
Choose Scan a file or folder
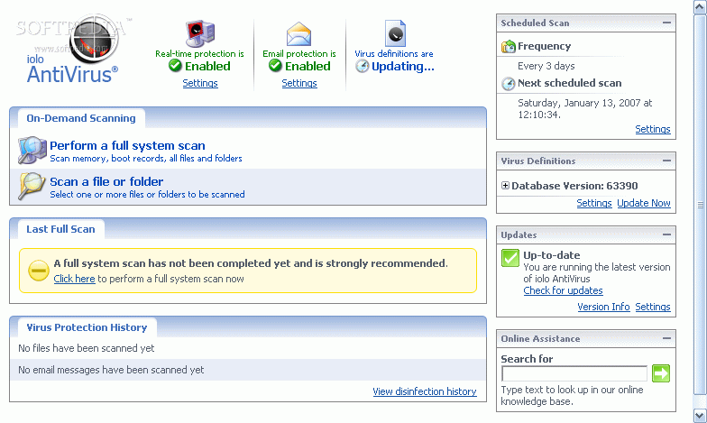click(x=106, y=182)
